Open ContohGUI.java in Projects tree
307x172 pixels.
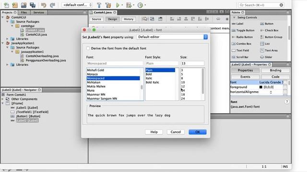click(36, 34)
